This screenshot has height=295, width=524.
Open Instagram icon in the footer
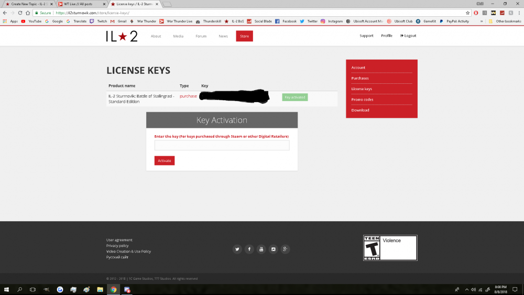(273, 249)
